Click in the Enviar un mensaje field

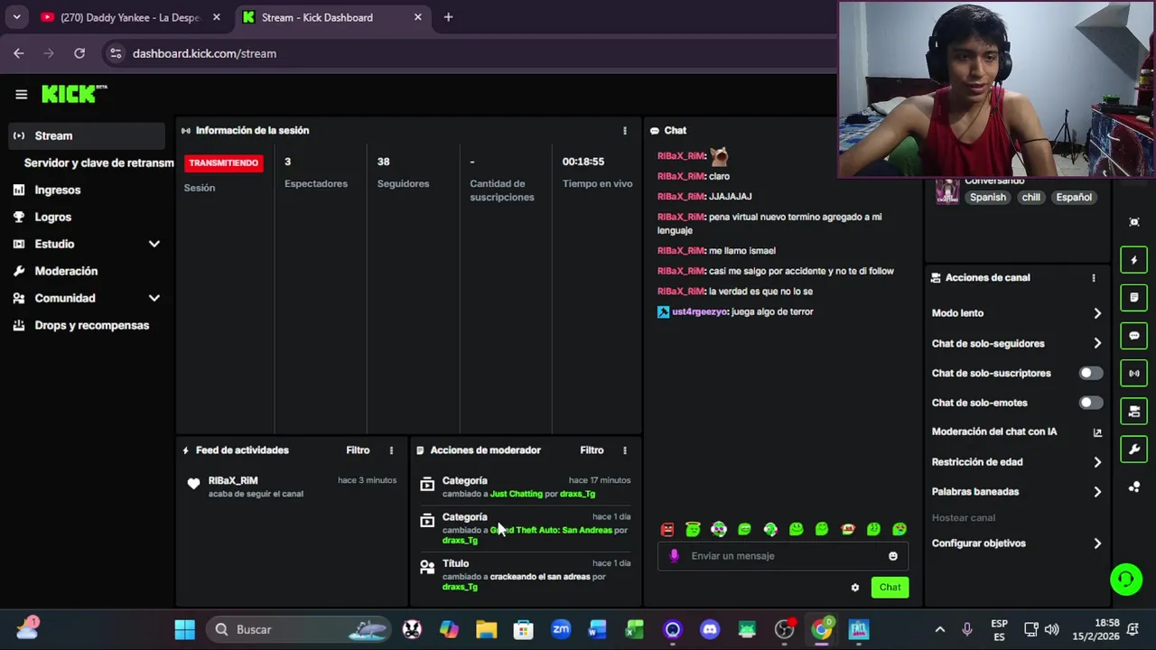tap(782, 556)
